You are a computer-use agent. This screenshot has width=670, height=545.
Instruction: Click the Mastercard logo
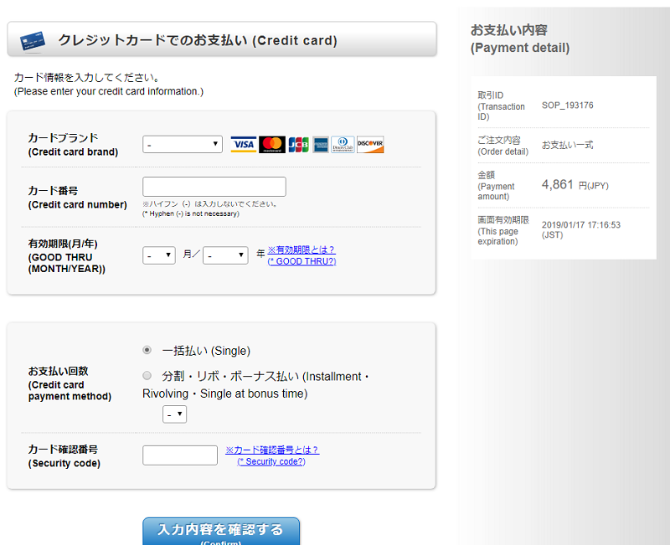(272, 145)
